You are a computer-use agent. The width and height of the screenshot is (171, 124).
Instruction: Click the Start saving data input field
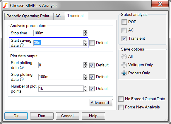59,43
